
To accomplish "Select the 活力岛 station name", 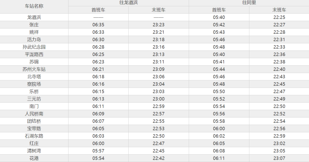I will tap(34, 39).
